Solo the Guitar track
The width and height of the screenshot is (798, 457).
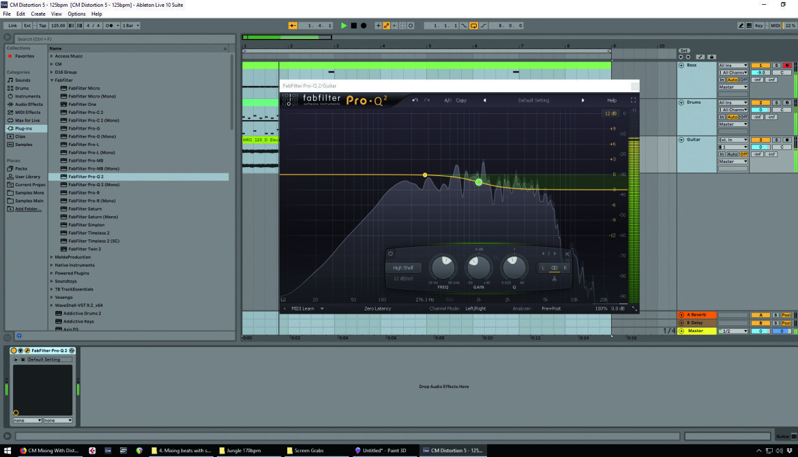coord(777,139)
